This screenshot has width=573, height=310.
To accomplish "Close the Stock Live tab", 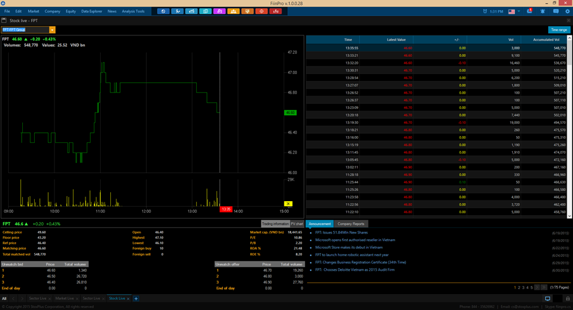I will pyautogui.click(x=129, y=299).
